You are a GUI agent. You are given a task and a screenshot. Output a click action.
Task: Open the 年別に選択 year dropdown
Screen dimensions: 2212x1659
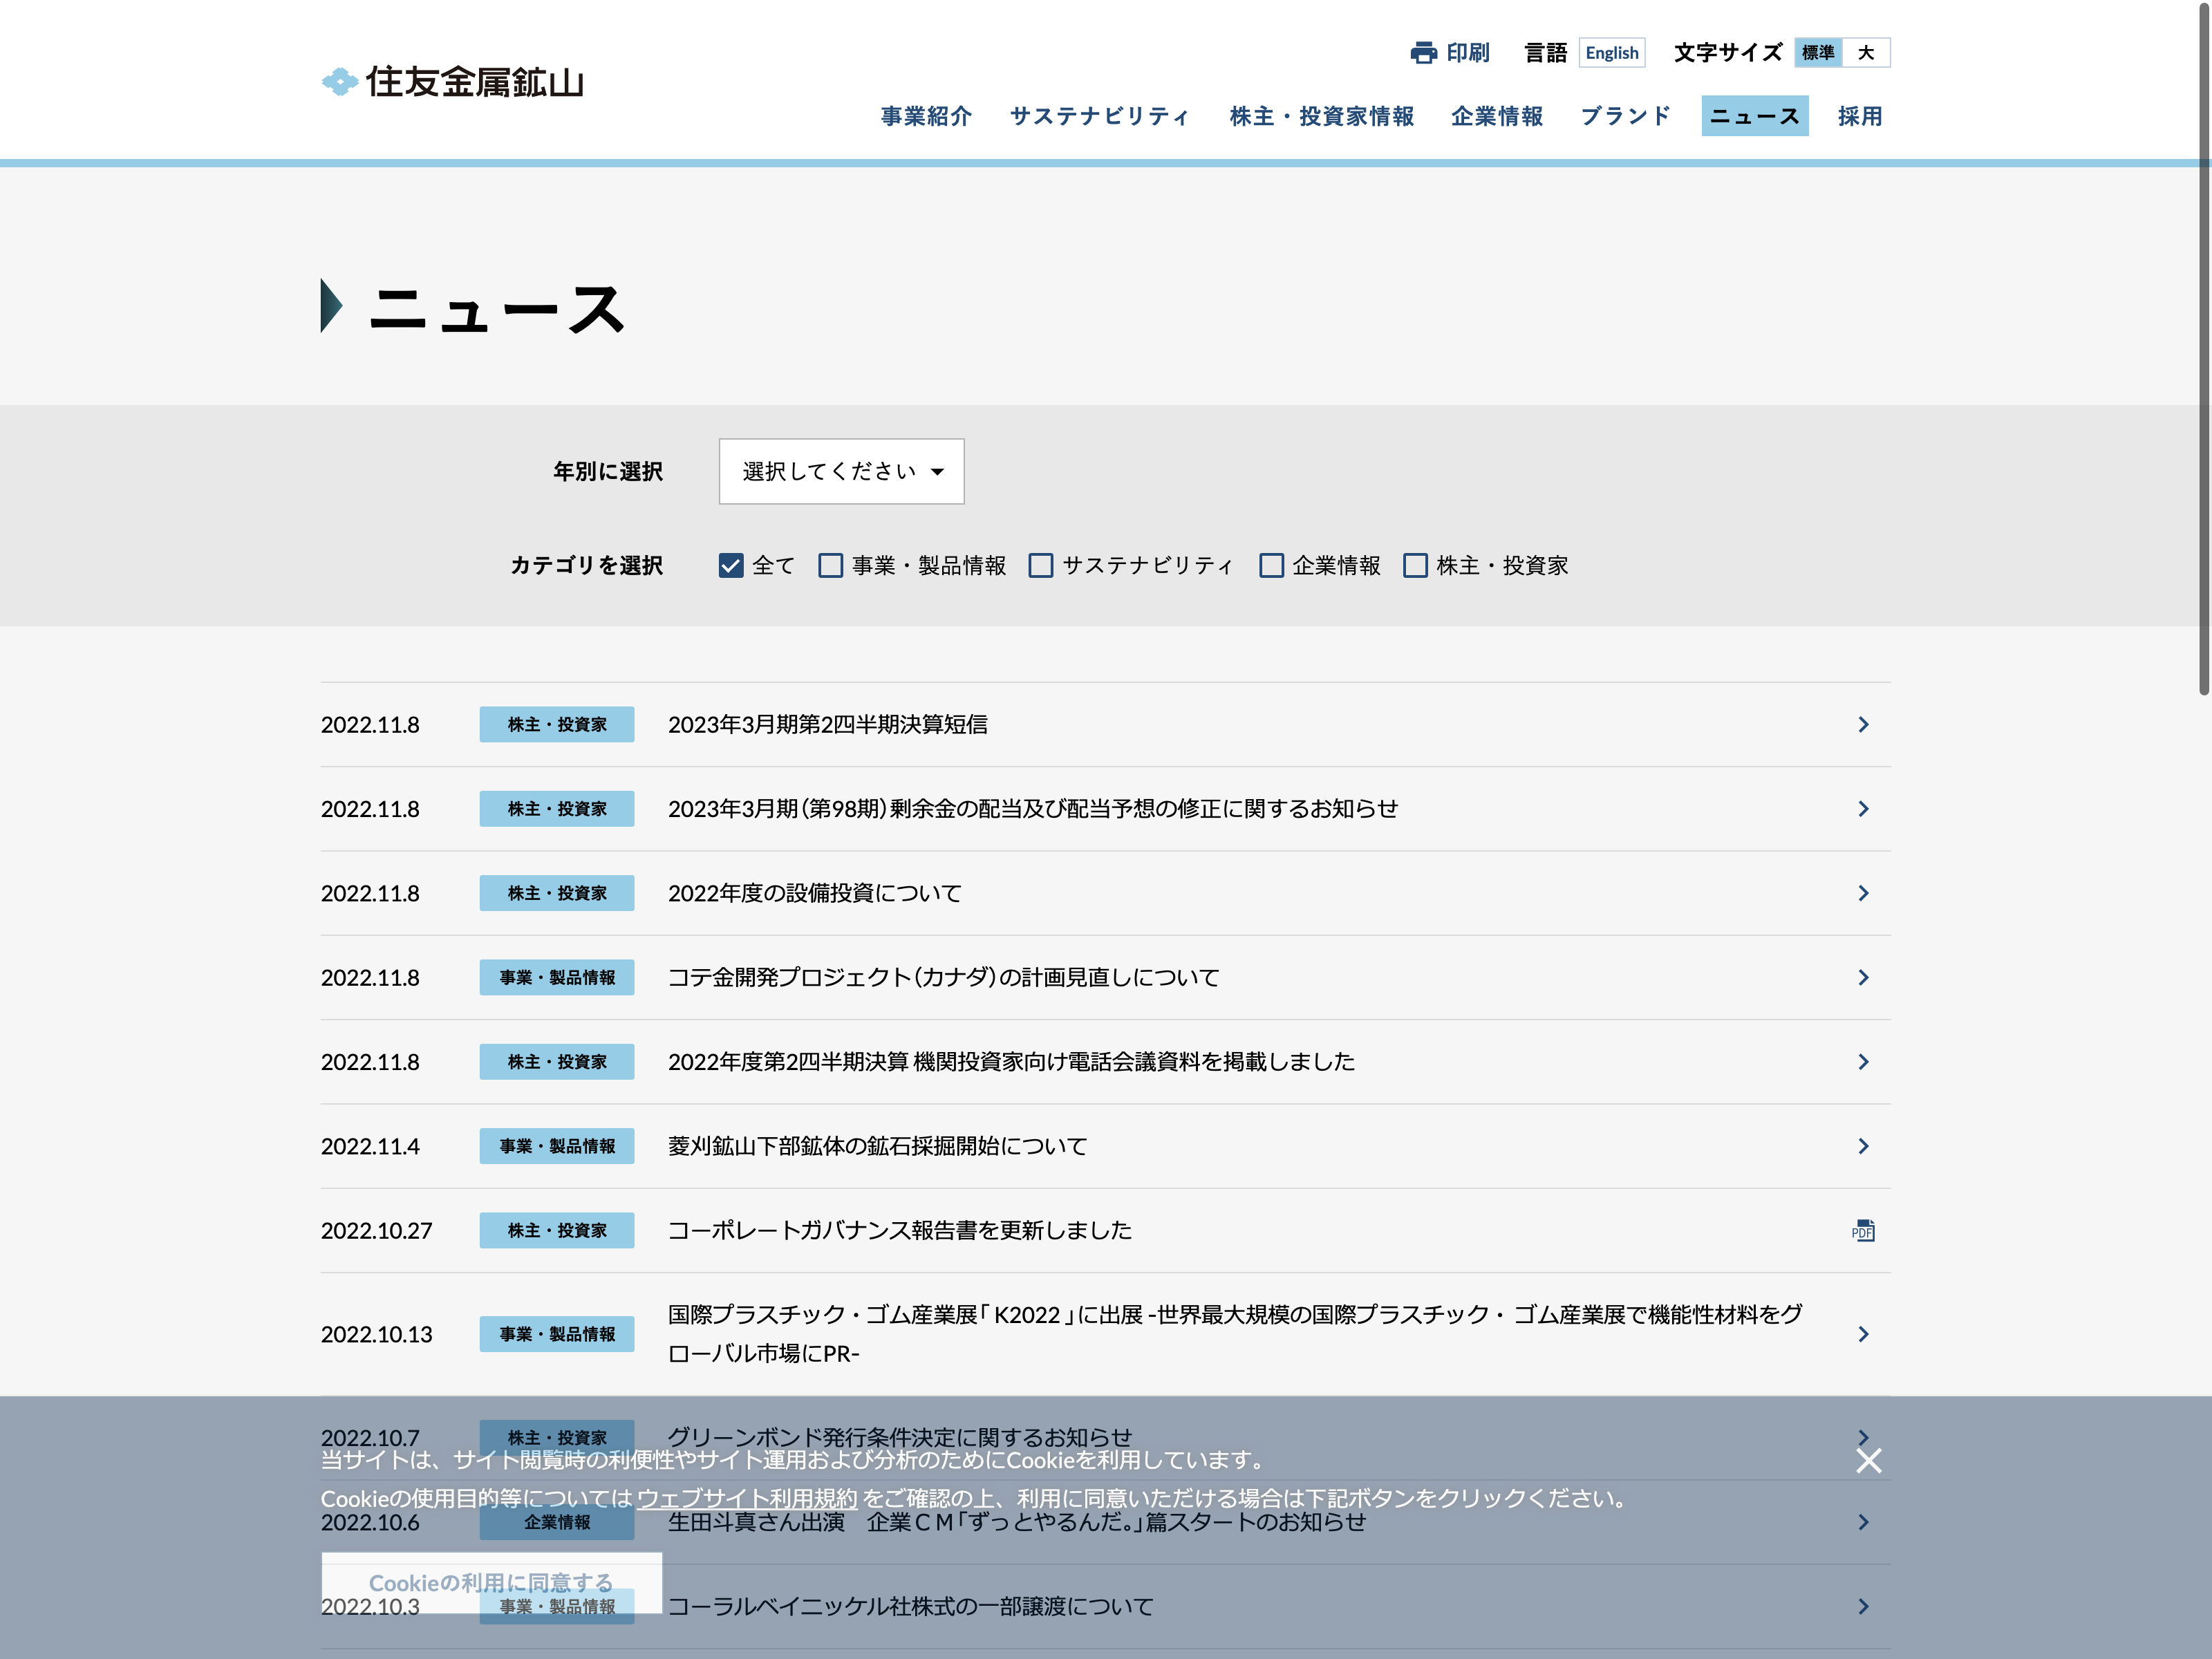click(841, 471)
